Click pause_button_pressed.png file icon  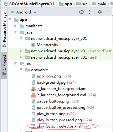tap(33, 108)
